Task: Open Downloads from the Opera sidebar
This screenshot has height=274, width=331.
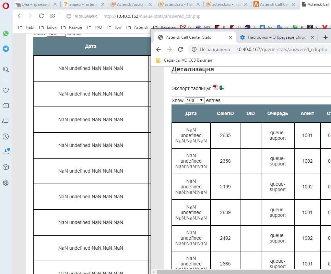Action: tap(6, 152)
